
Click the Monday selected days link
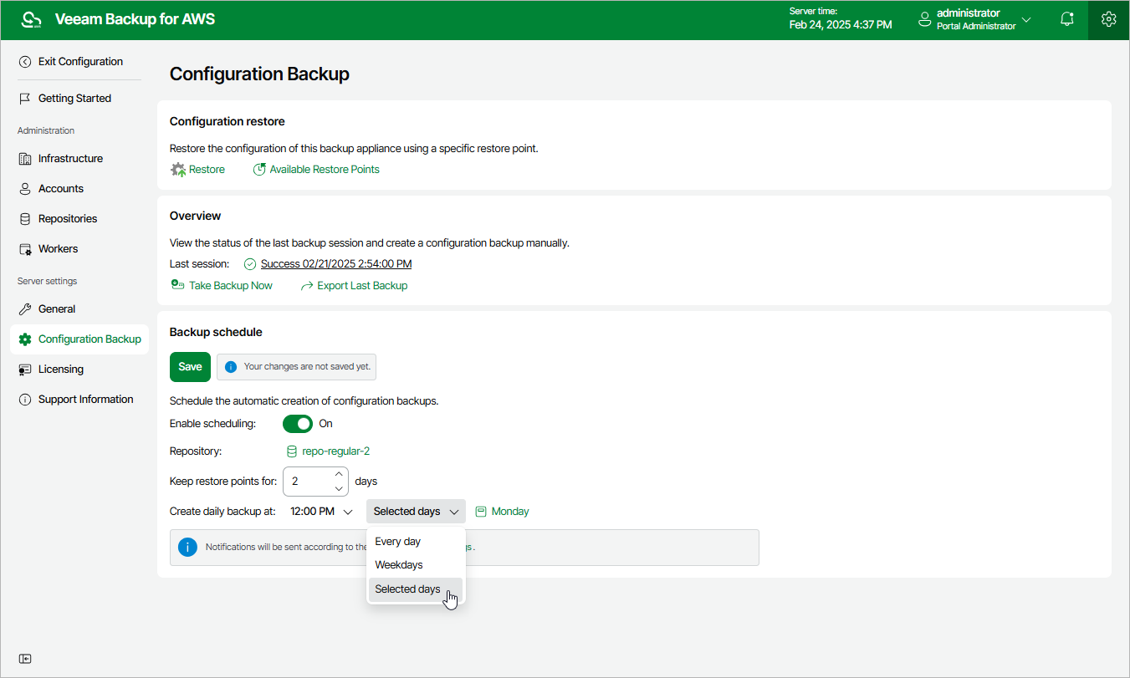coord(510,512)
